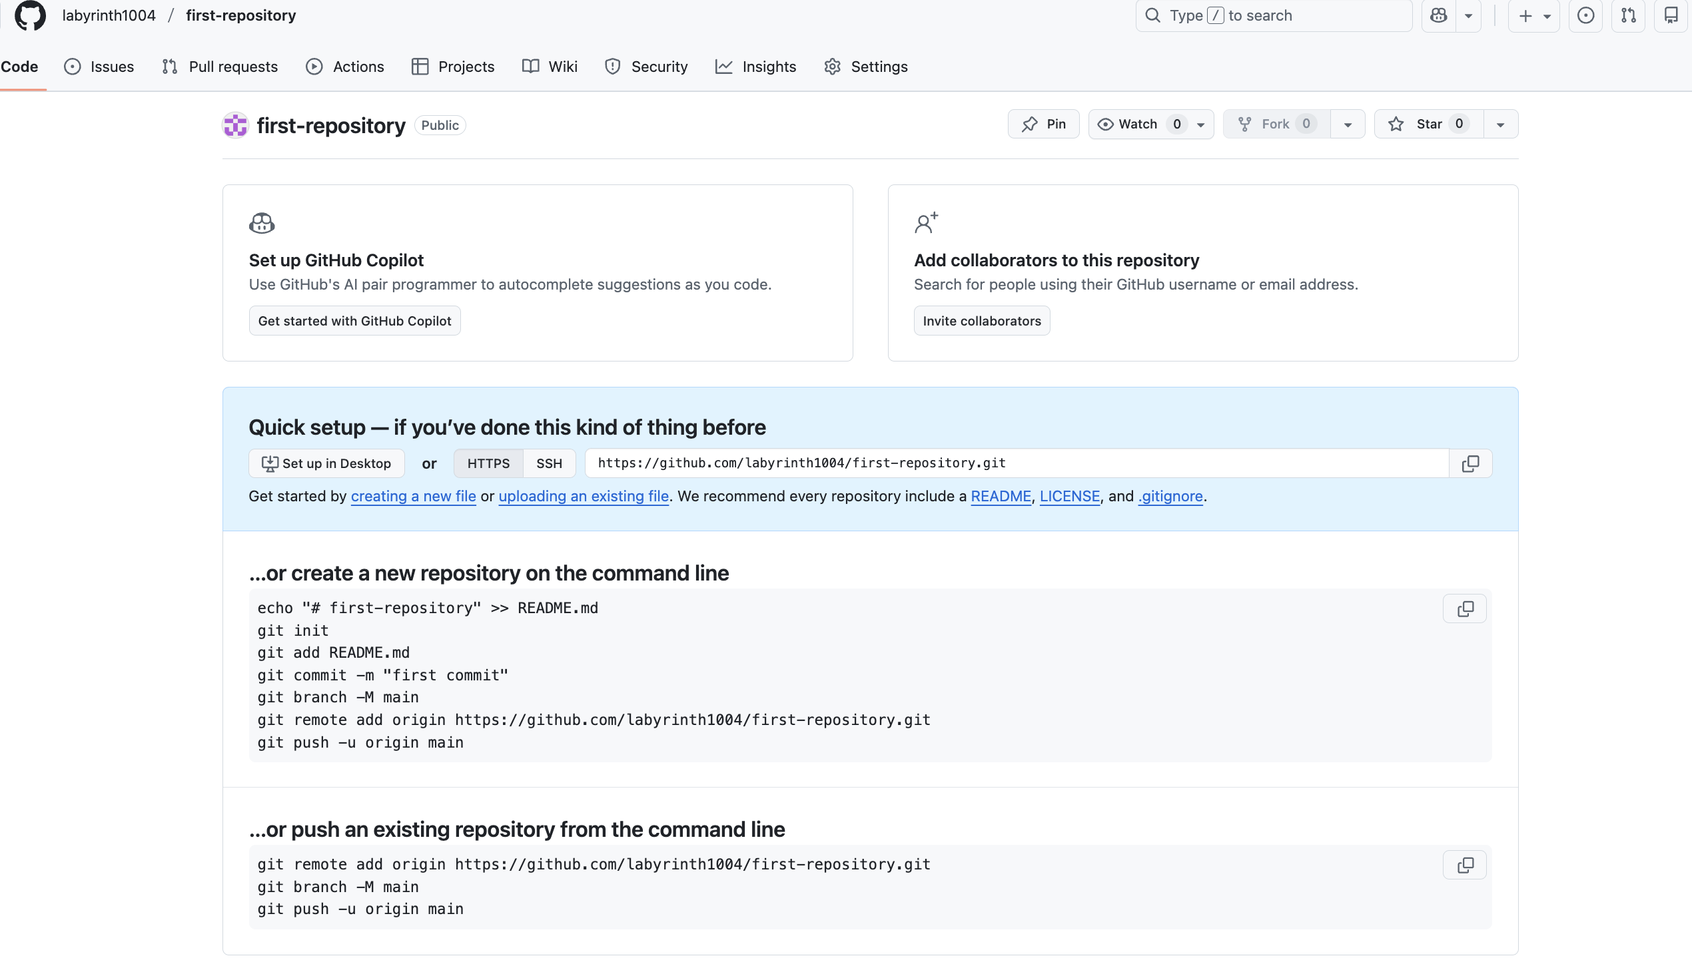The image size is (1692, 960).
Task: Open the Copilot chat icon in header
Action: point(1438,15)
